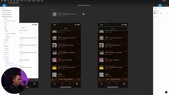Expand the Export section
The width and height of the screenshot is (169, 95).
(167, 16)
